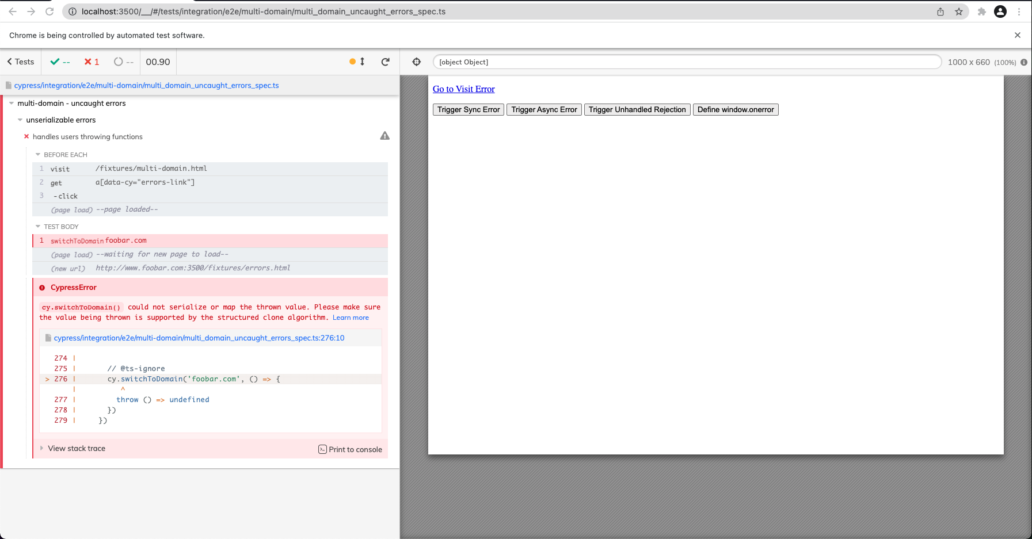Click the Trigger Unhandled Rejection button
Image resolution: width=1032 pixels, height=539 pixels.
pyautogui.click(x=637, y=109)
